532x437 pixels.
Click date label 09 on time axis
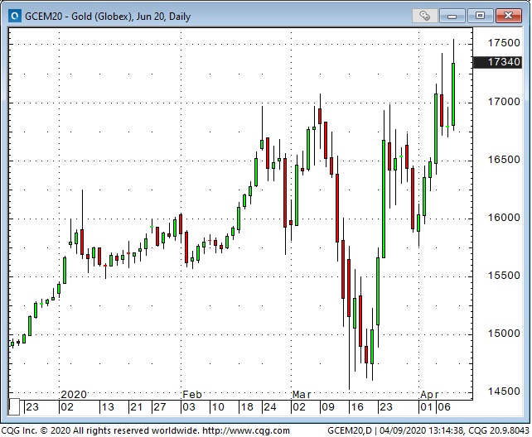pos(328,407)
